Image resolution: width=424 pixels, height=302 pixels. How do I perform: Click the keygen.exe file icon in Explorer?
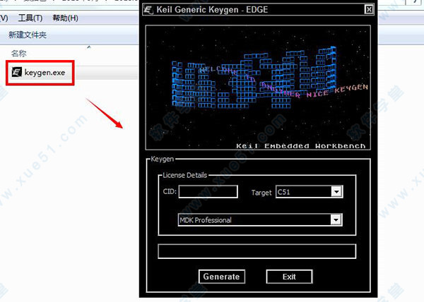click(x=16, y=73)
